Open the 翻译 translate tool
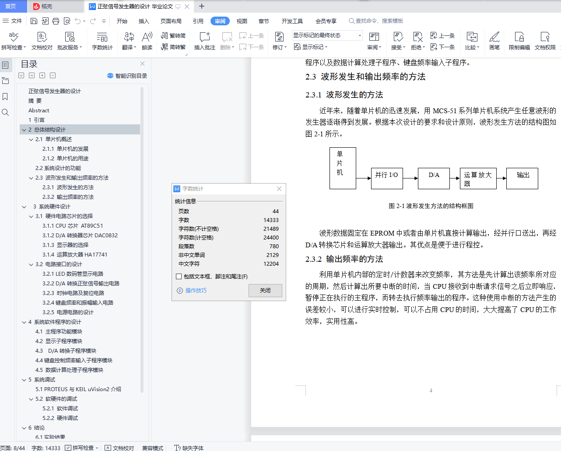The height and width of the screenshot is (451, 561). (129, 41)
